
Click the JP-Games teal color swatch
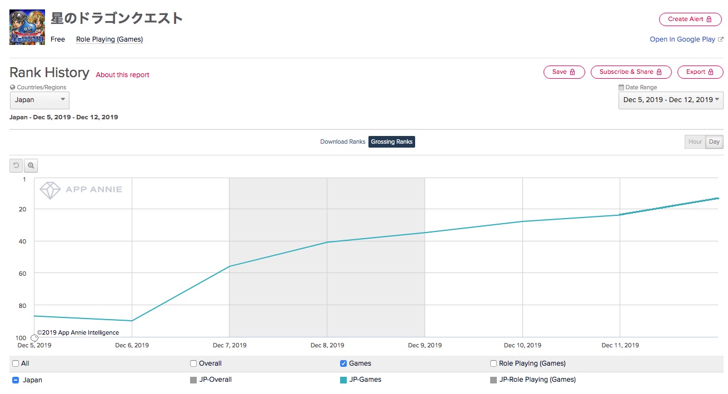click(343, 380)
